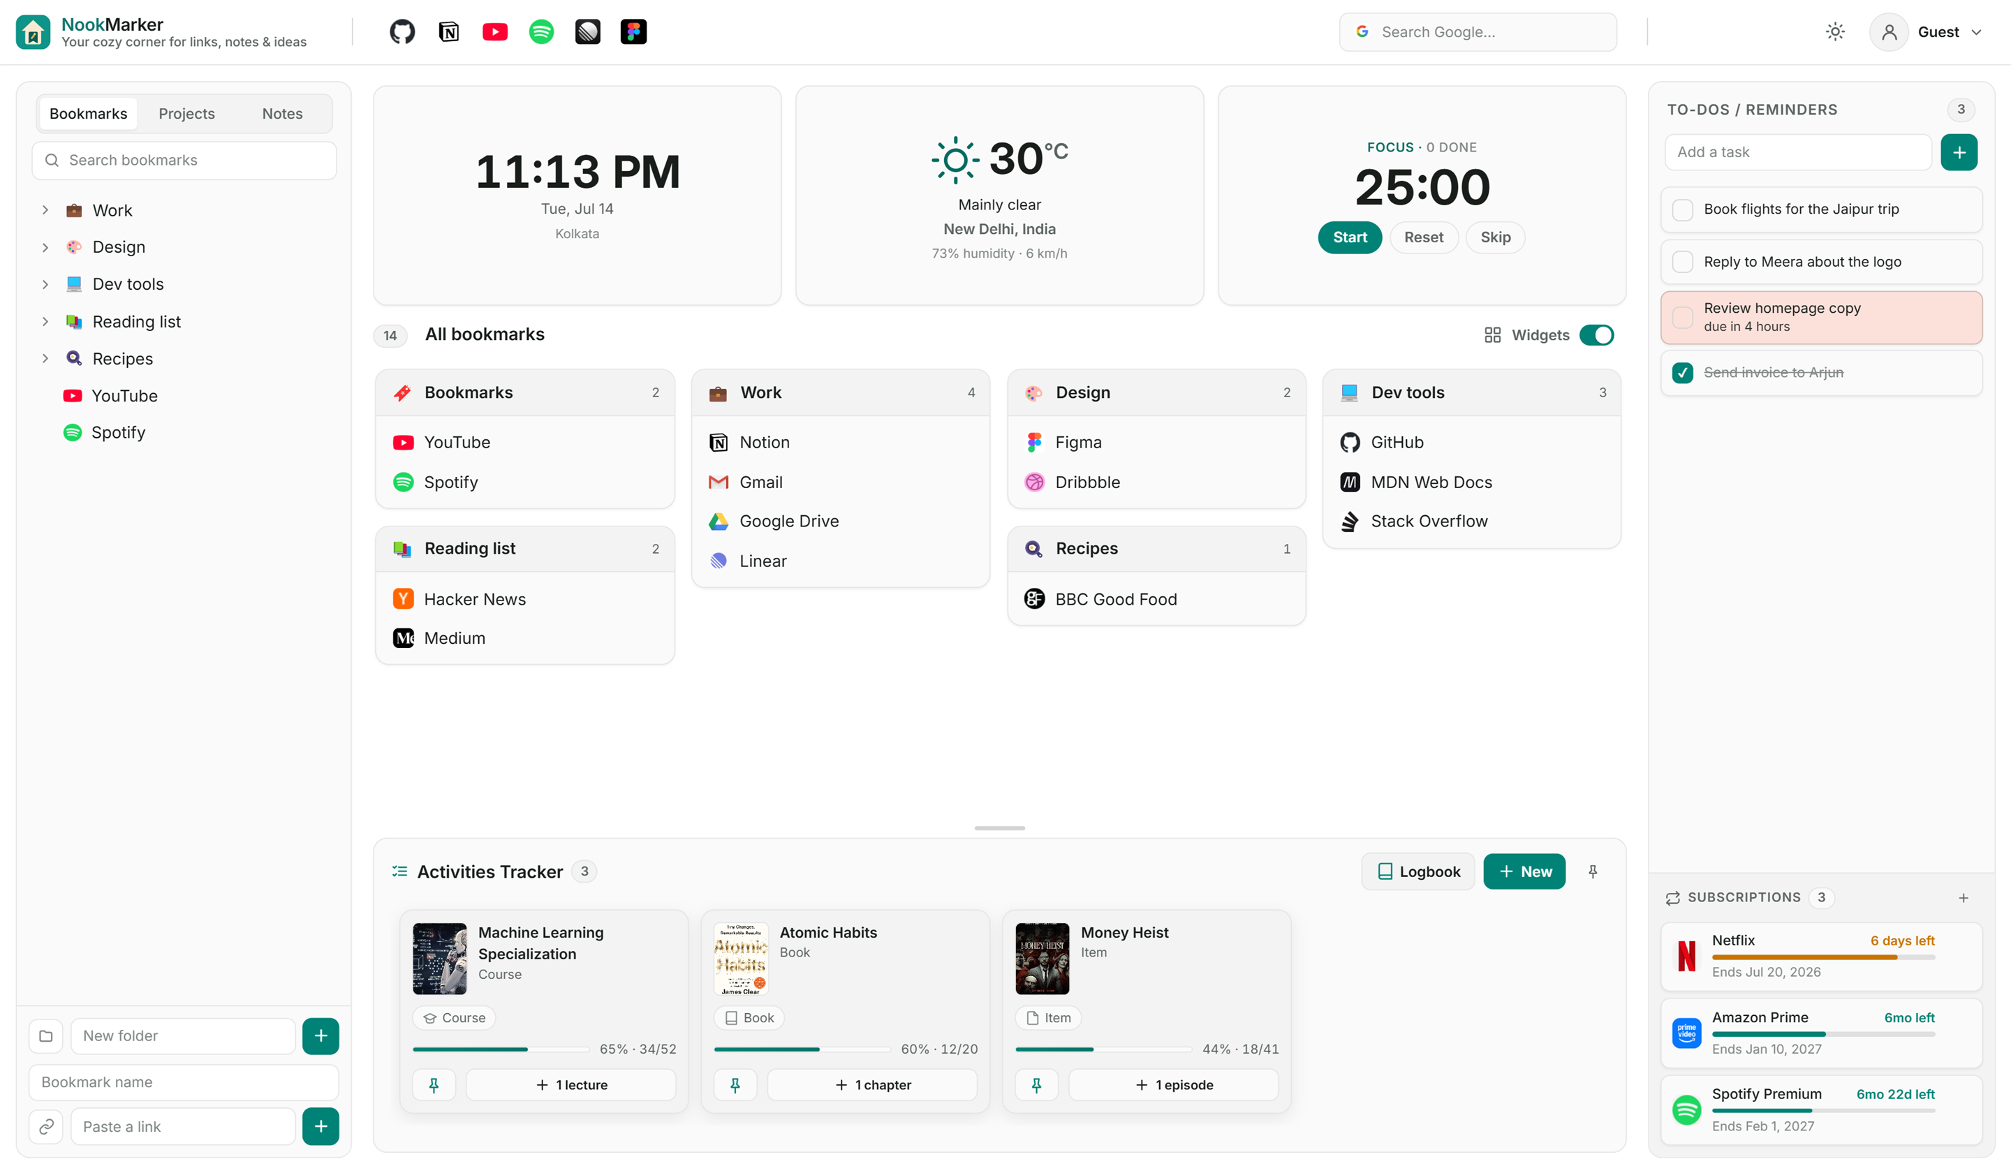The image size is (2011, 1173).
Task: Click the Netflix subscription progress bar
Action: (1823, 957)
